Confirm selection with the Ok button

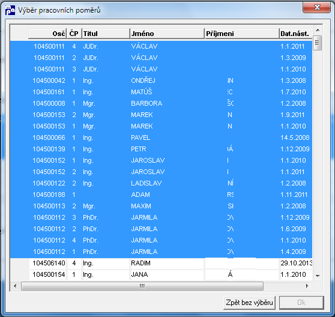point(301,303)
